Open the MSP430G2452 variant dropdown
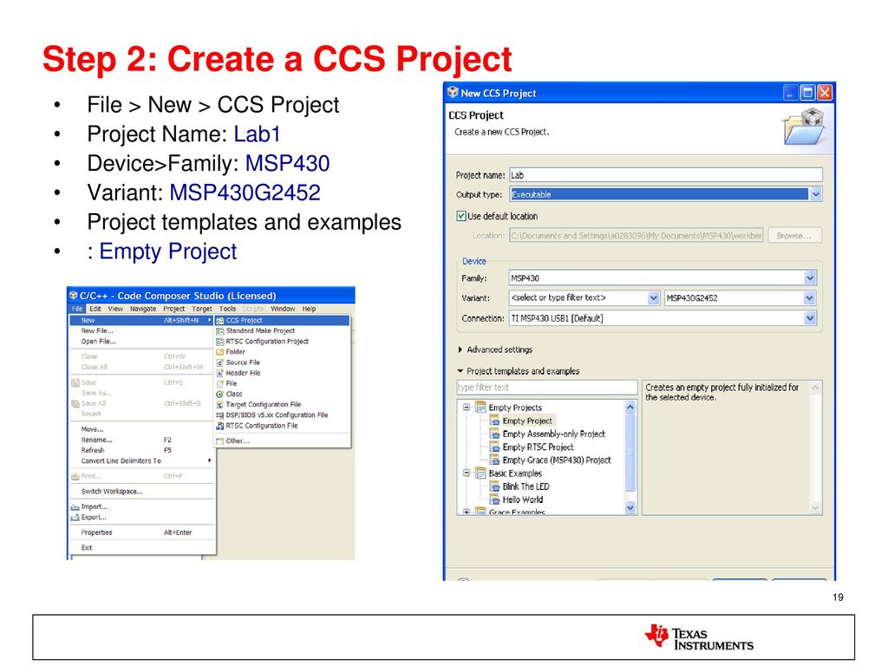The image size is (888, 666). click(810, 298)
